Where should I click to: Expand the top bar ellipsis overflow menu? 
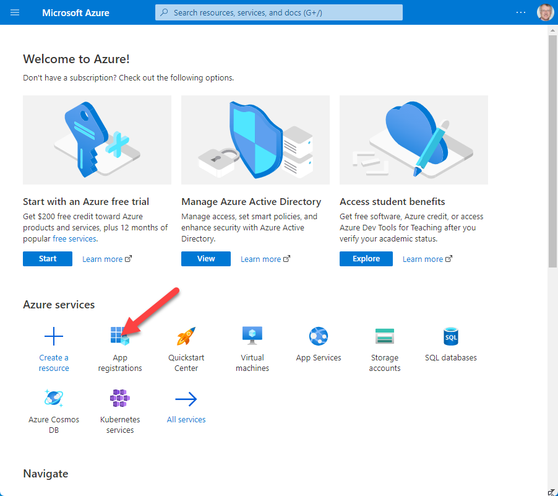pos(522,12)
